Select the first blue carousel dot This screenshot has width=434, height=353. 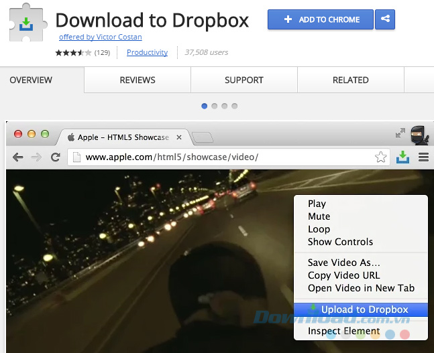pyautogui.click(x=205, y=106)
